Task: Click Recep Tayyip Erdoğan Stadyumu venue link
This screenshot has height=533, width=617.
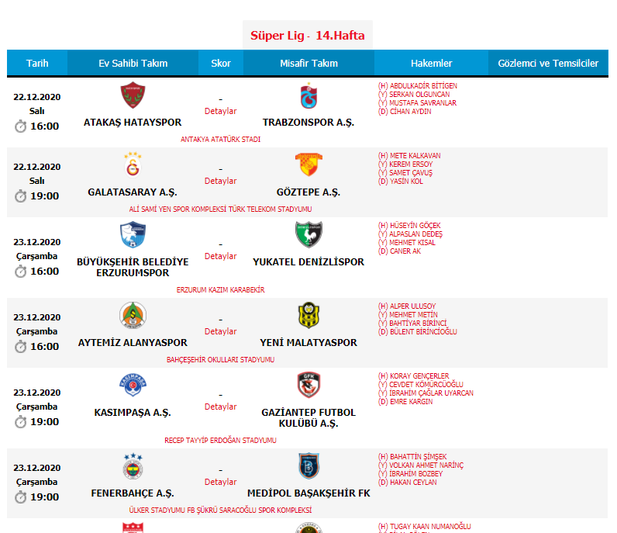Action: [220, 440]
